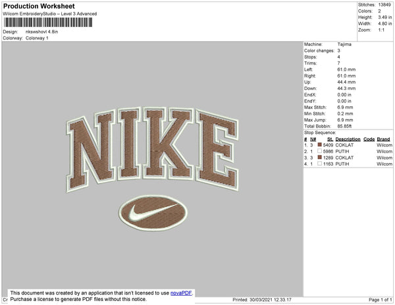This screenshot has height=305, width=395.
Task: Select the Stitches value 13849
Action: 384,5
